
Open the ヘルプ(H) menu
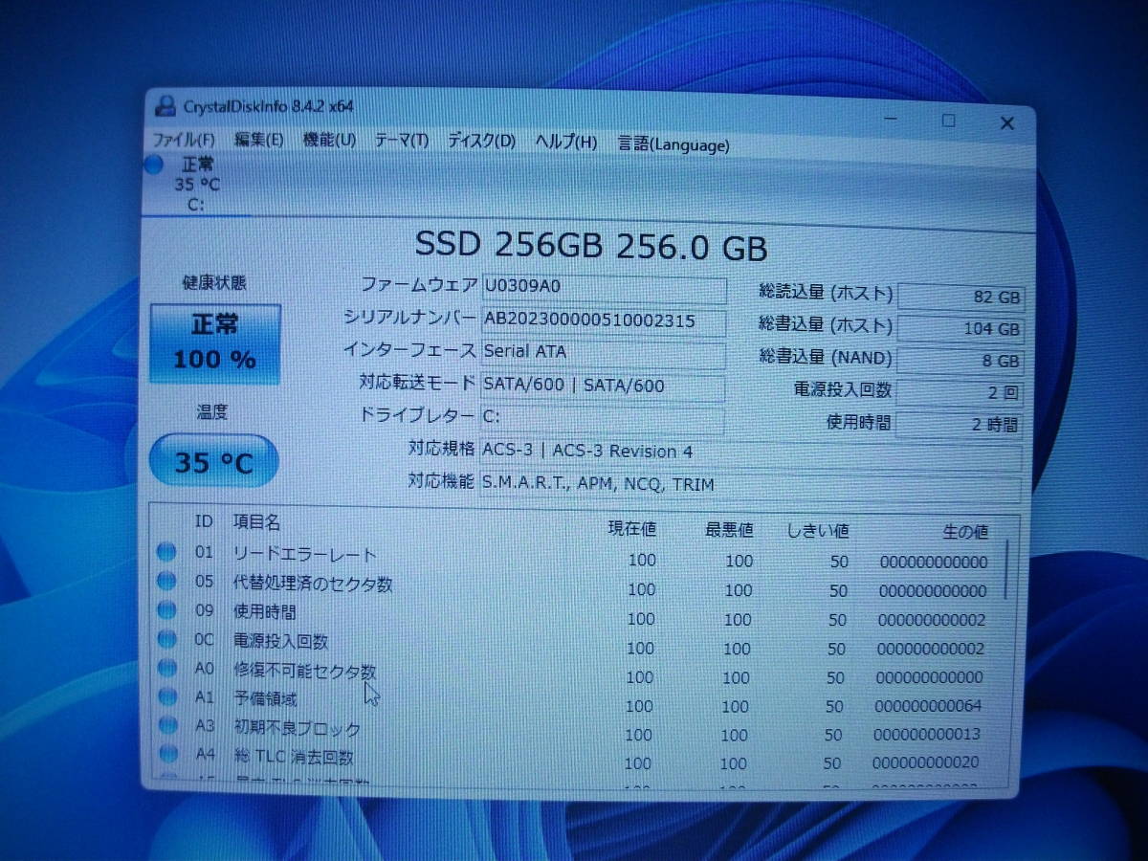tap(565, 143)
